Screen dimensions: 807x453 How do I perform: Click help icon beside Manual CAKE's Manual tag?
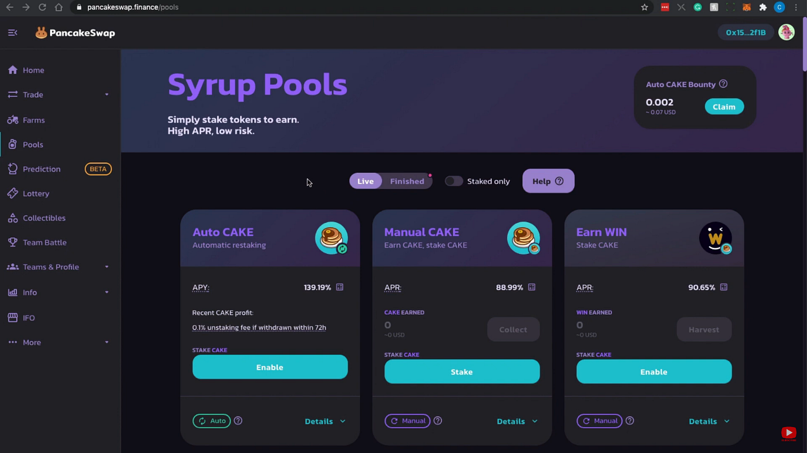point(438,421)
